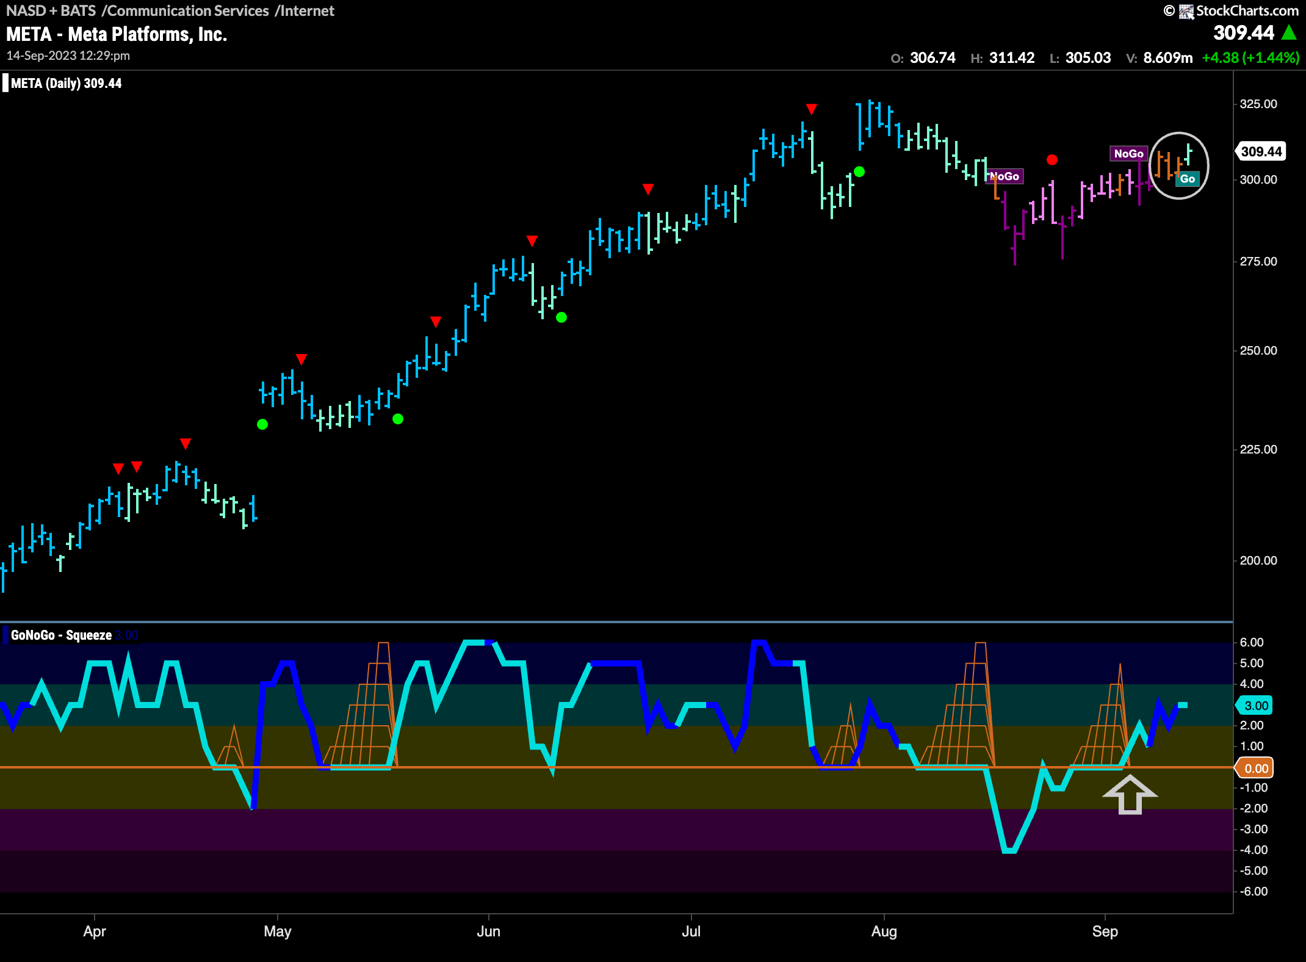Click the orange 0.00 axis tag
Viewport: 1306px width, 962px height.
click(1254, 769)
